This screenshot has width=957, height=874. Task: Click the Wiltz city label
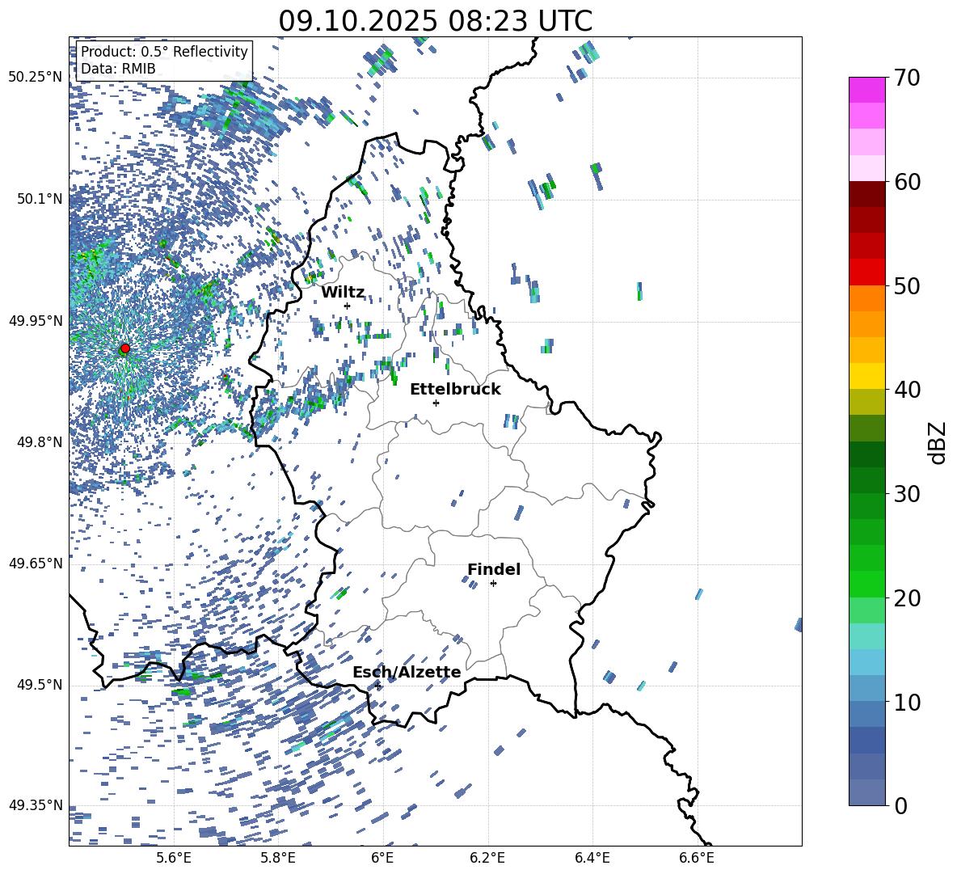(x=343, y=292)
